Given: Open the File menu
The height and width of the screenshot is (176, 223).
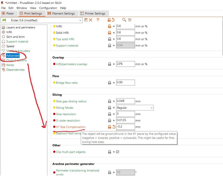Looking at the screenshot, I should 3,8.
